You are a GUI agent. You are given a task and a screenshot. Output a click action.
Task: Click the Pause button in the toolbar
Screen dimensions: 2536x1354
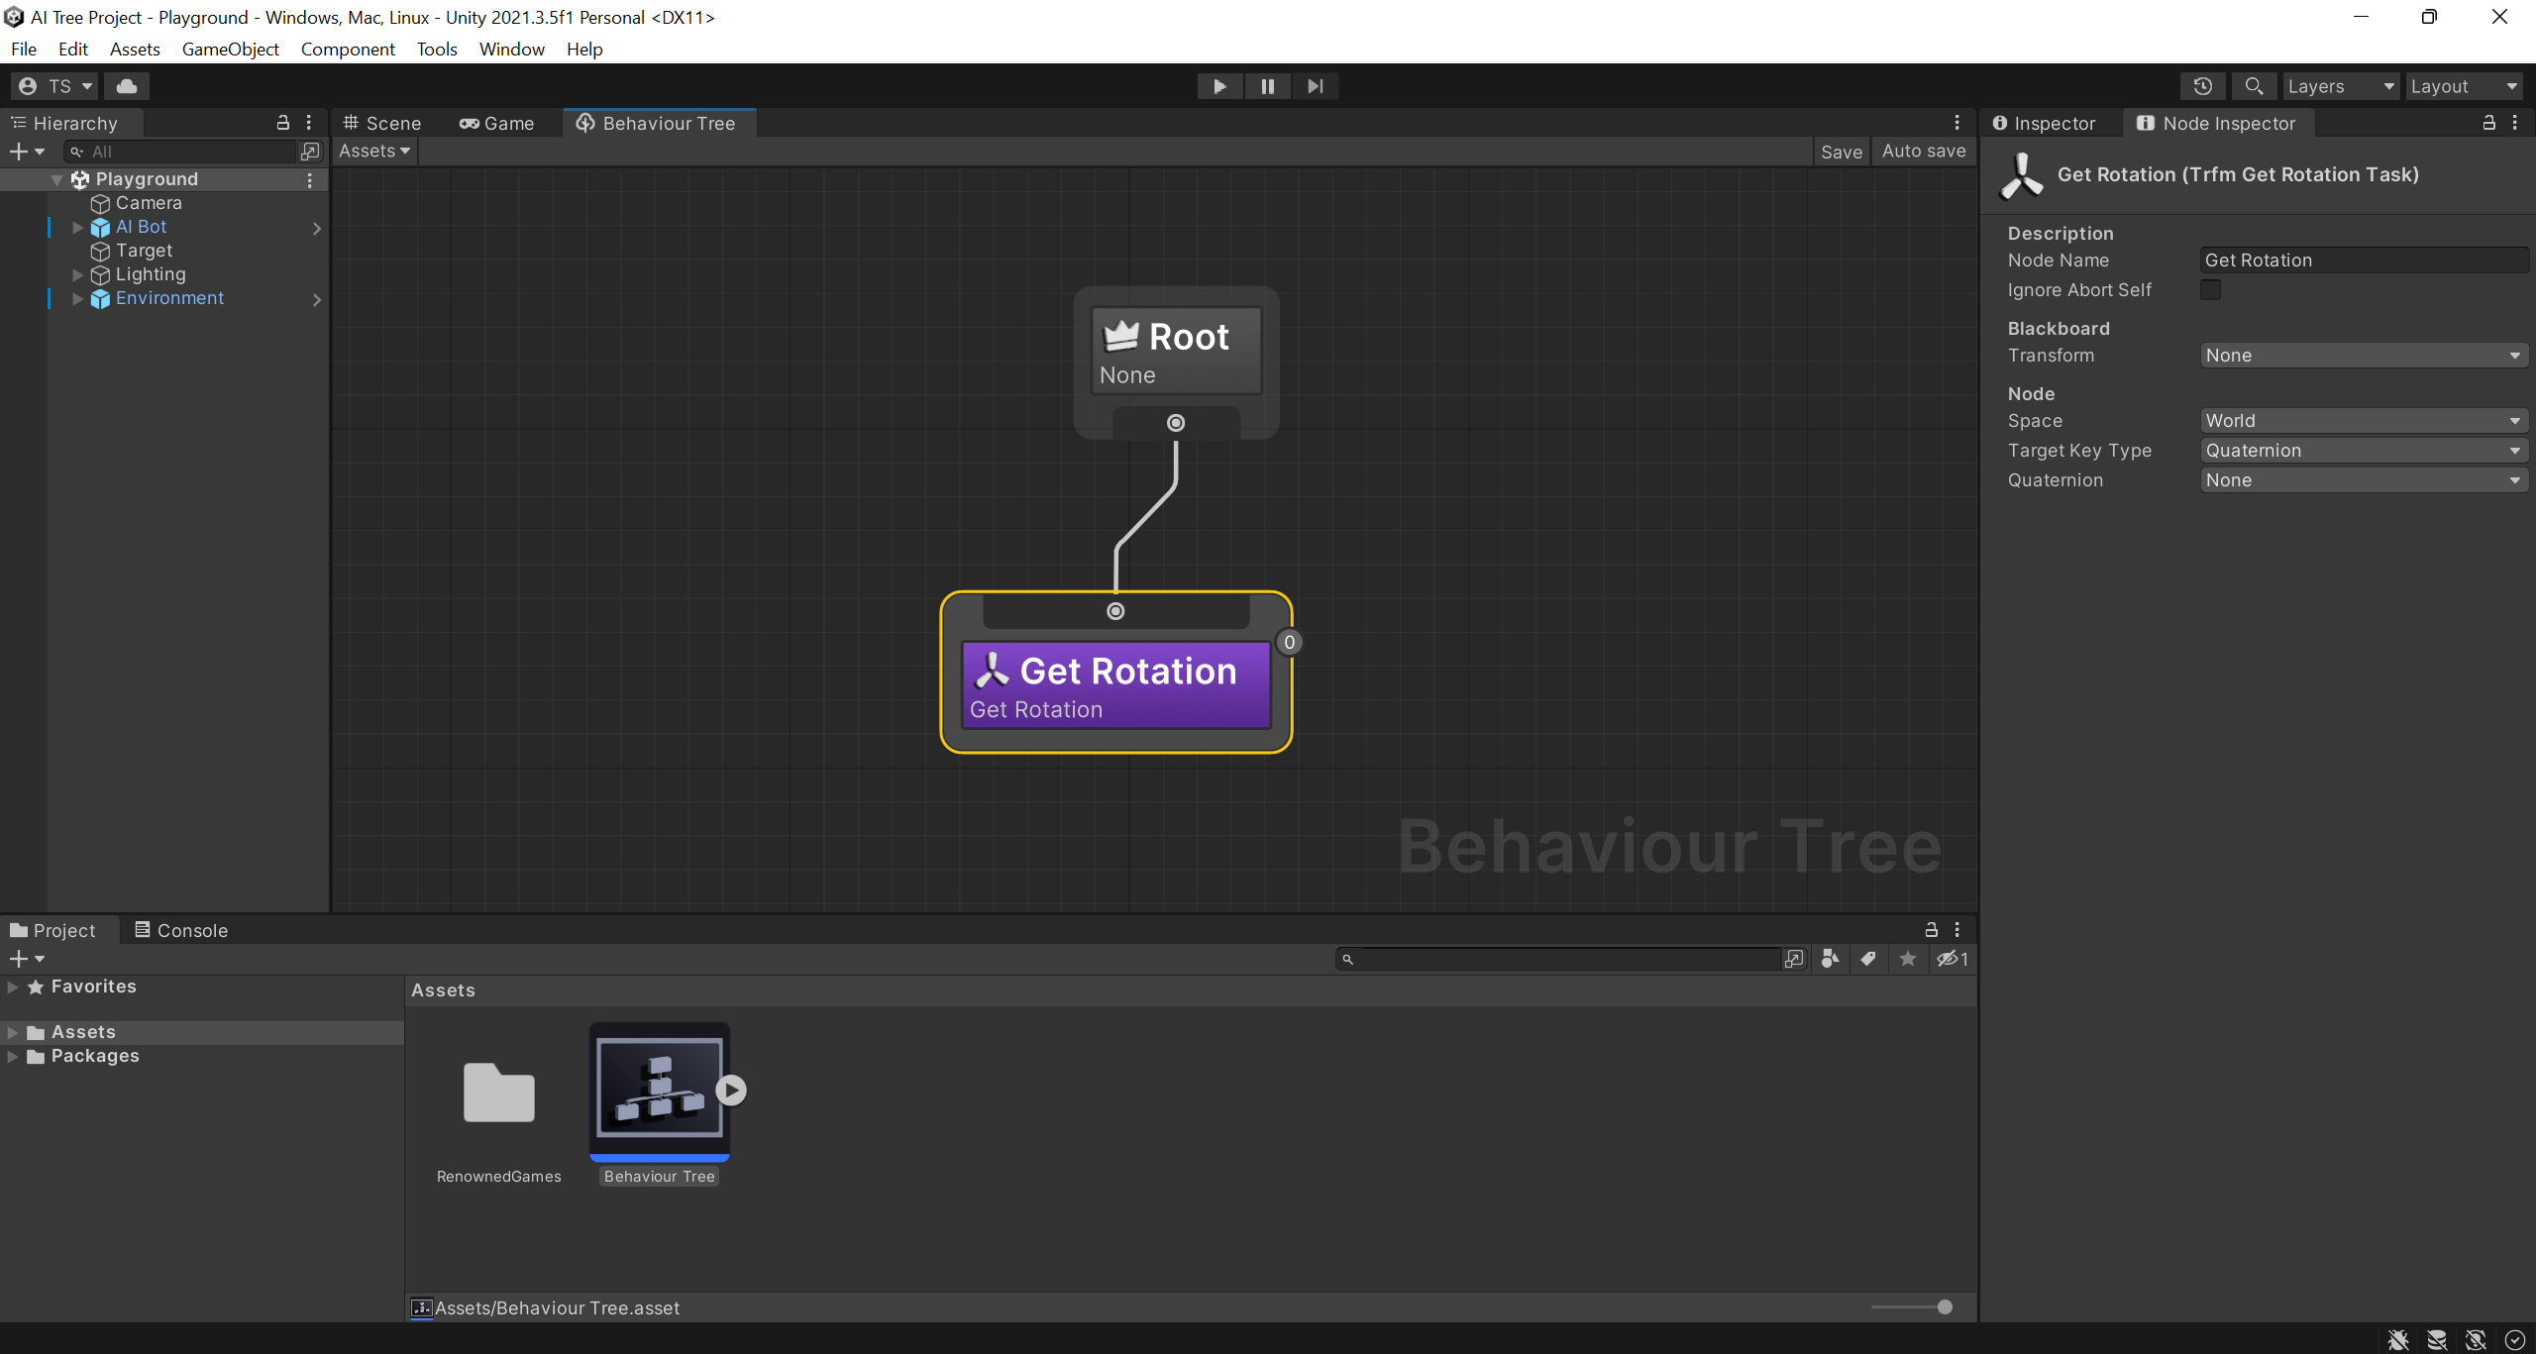pyautogui.click(x=1267, y=86)
